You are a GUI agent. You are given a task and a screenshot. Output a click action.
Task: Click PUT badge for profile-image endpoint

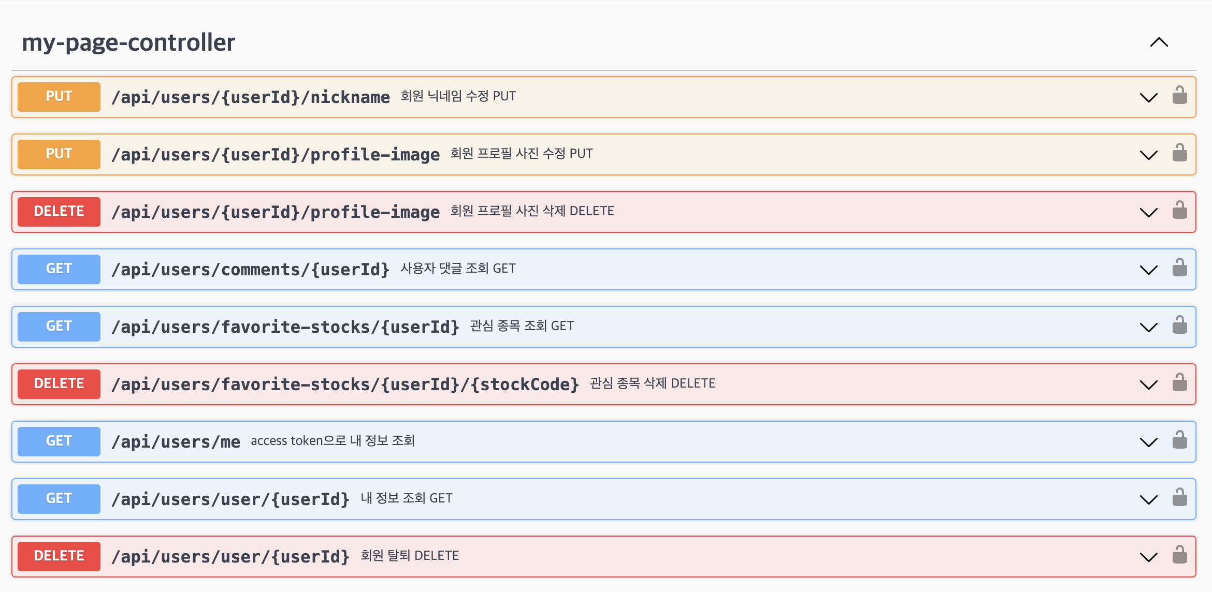pos(59,154)
